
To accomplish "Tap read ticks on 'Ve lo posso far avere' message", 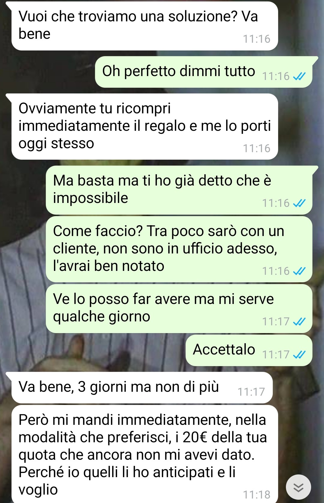I will click(299, 322).
